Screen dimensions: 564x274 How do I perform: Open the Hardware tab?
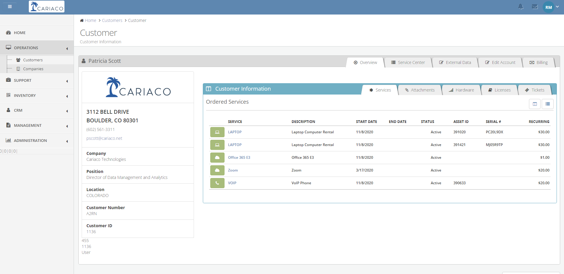pyautogui.click(x=461, y=90)
